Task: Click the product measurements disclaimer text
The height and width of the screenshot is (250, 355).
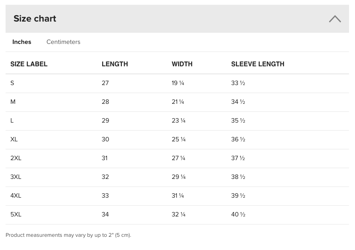Action: pyautogui.click(x=68, y=235)
